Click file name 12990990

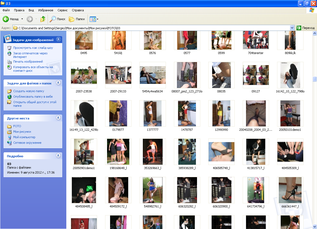tap(221, 130)
